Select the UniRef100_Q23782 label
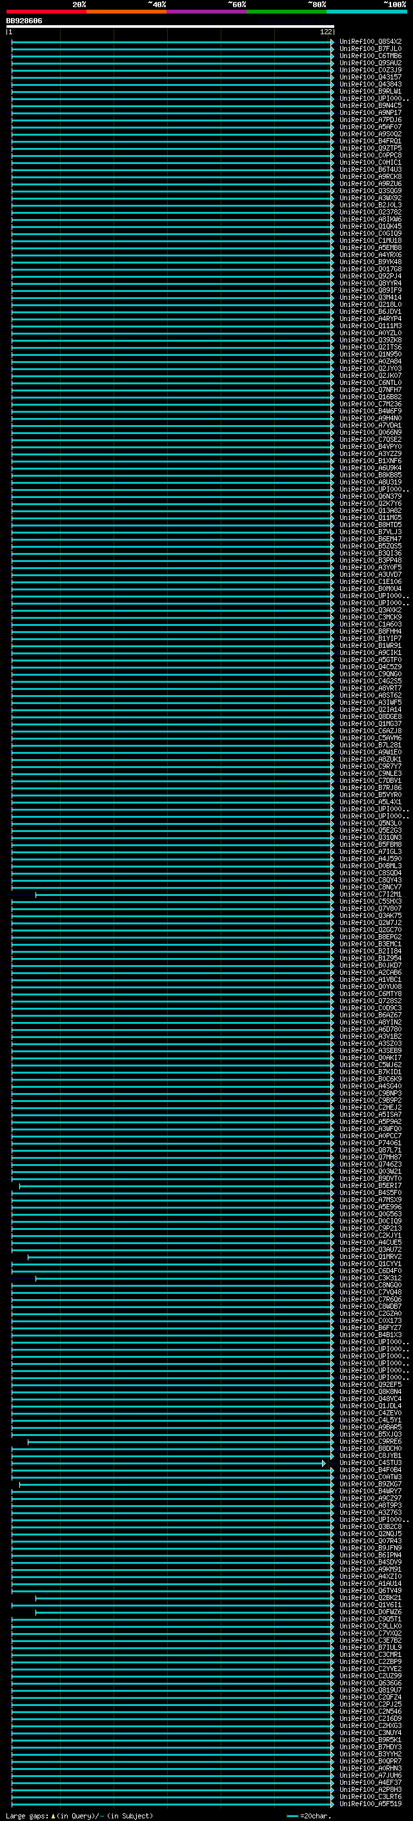The width and height of the screenshot is (413, 1821). click(x=370, y=212)
